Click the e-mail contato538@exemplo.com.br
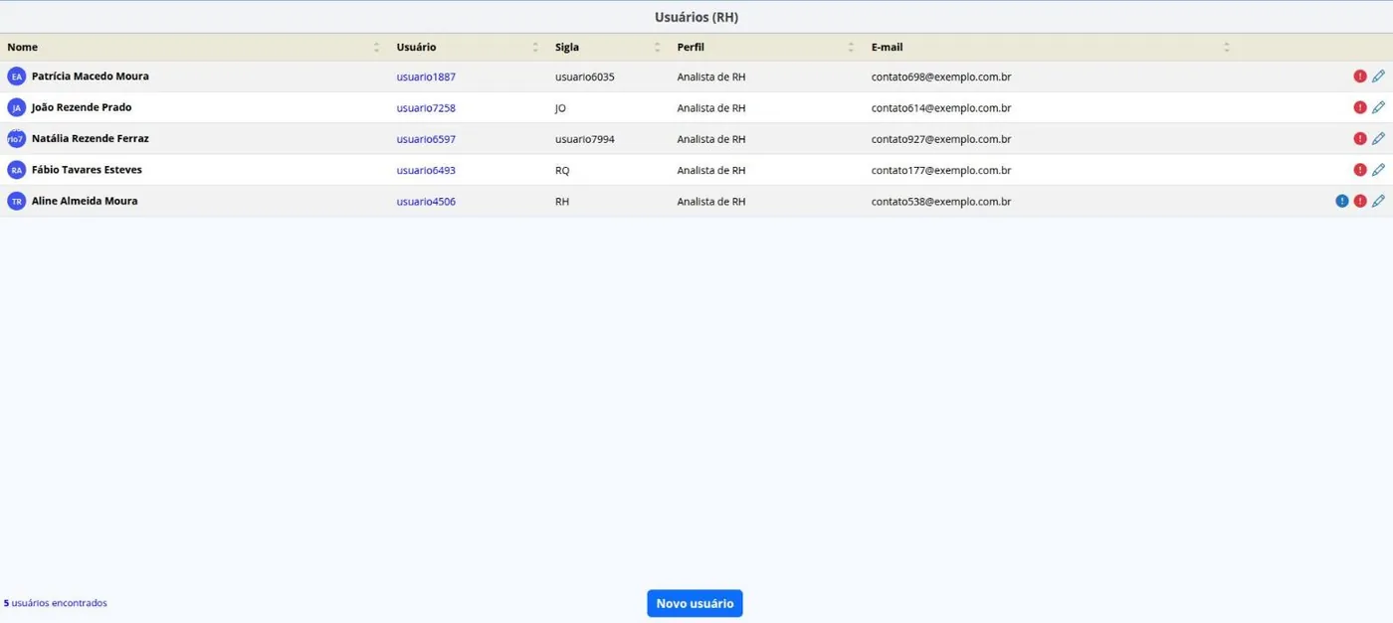 coord(941,201)
